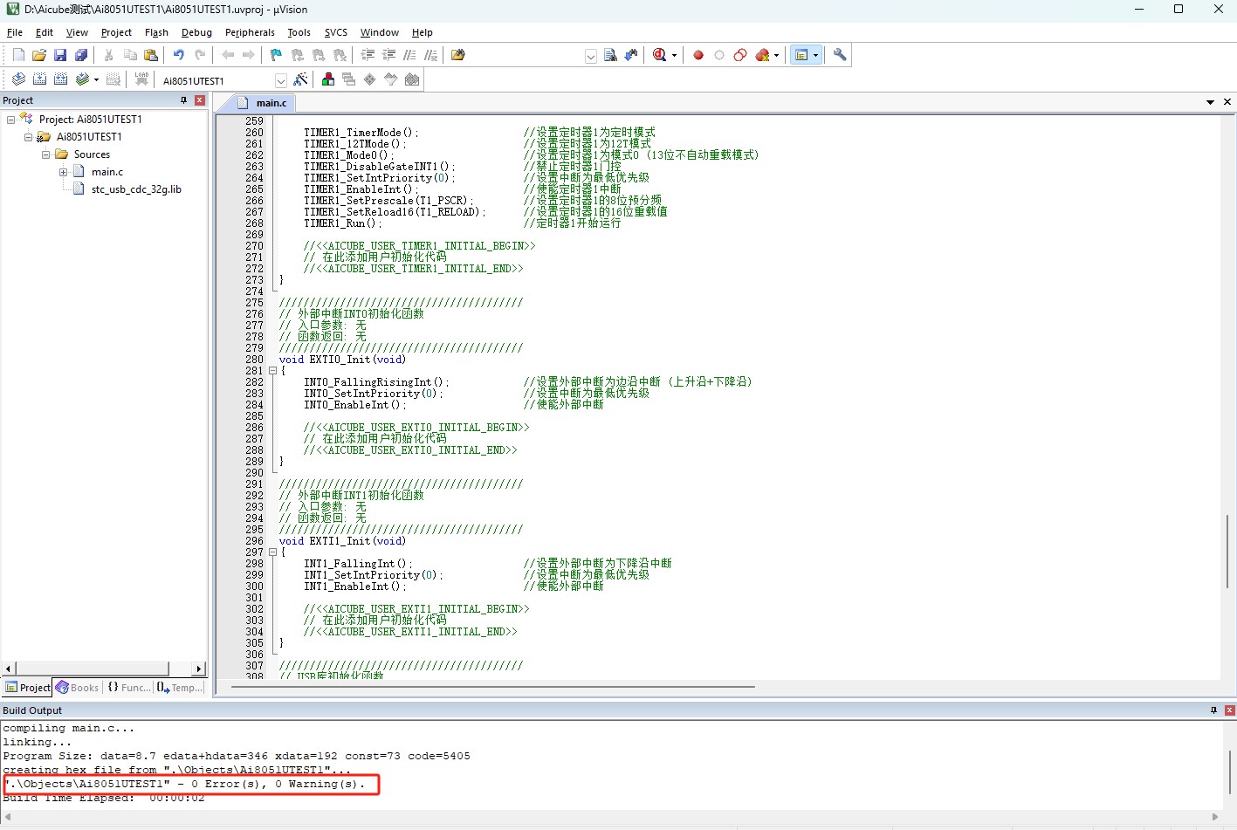Open the Start/Stop Debug Session icon
1237x830 pixels.
[x=660, y=55]
